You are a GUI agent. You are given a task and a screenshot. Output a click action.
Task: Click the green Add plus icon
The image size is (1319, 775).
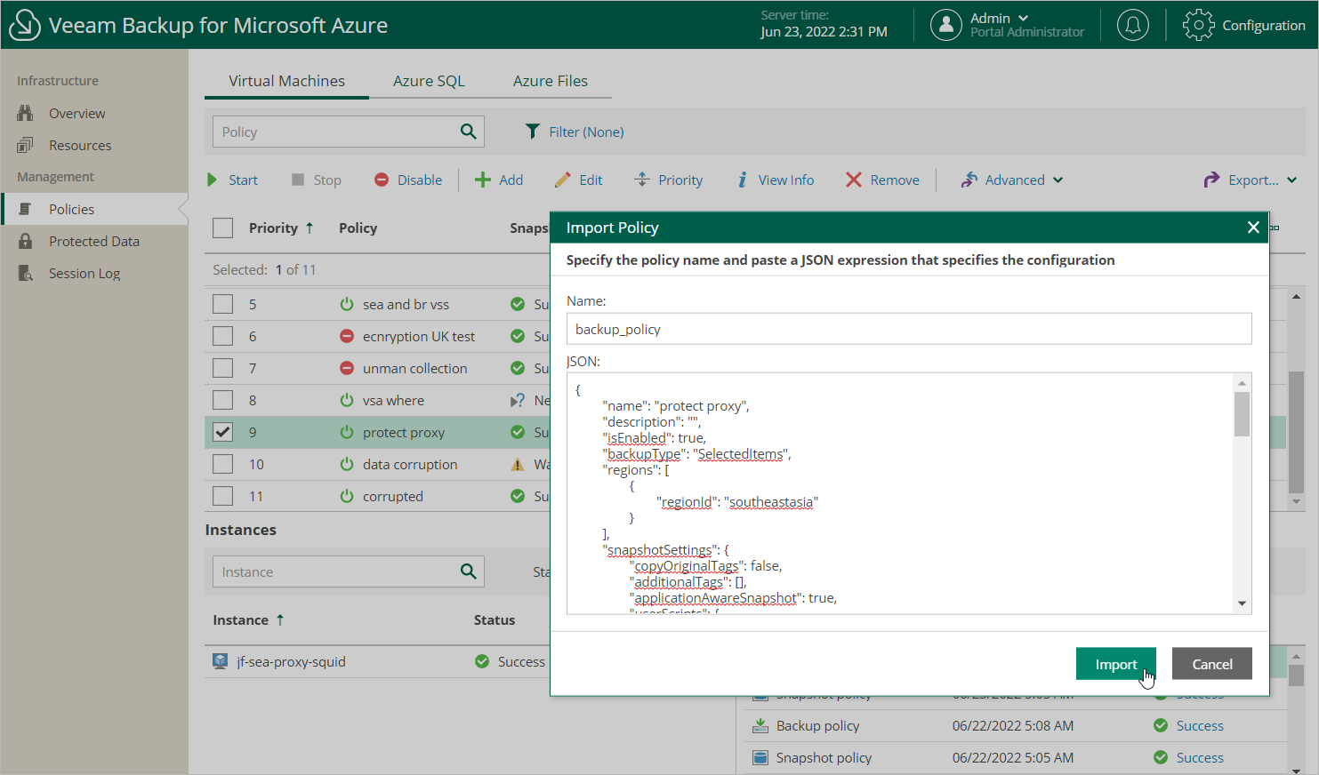click(483, 180)
